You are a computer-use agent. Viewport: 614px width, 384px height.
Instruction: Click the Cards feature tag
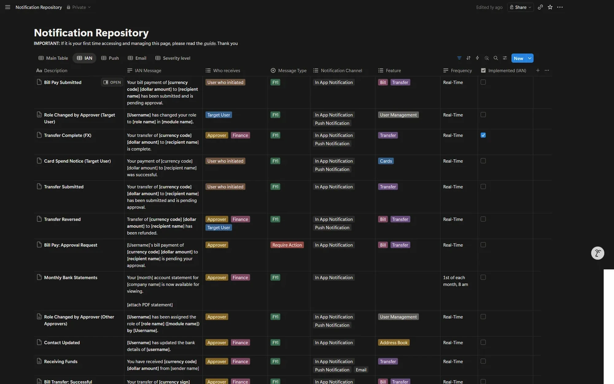[x=386, y=161]
